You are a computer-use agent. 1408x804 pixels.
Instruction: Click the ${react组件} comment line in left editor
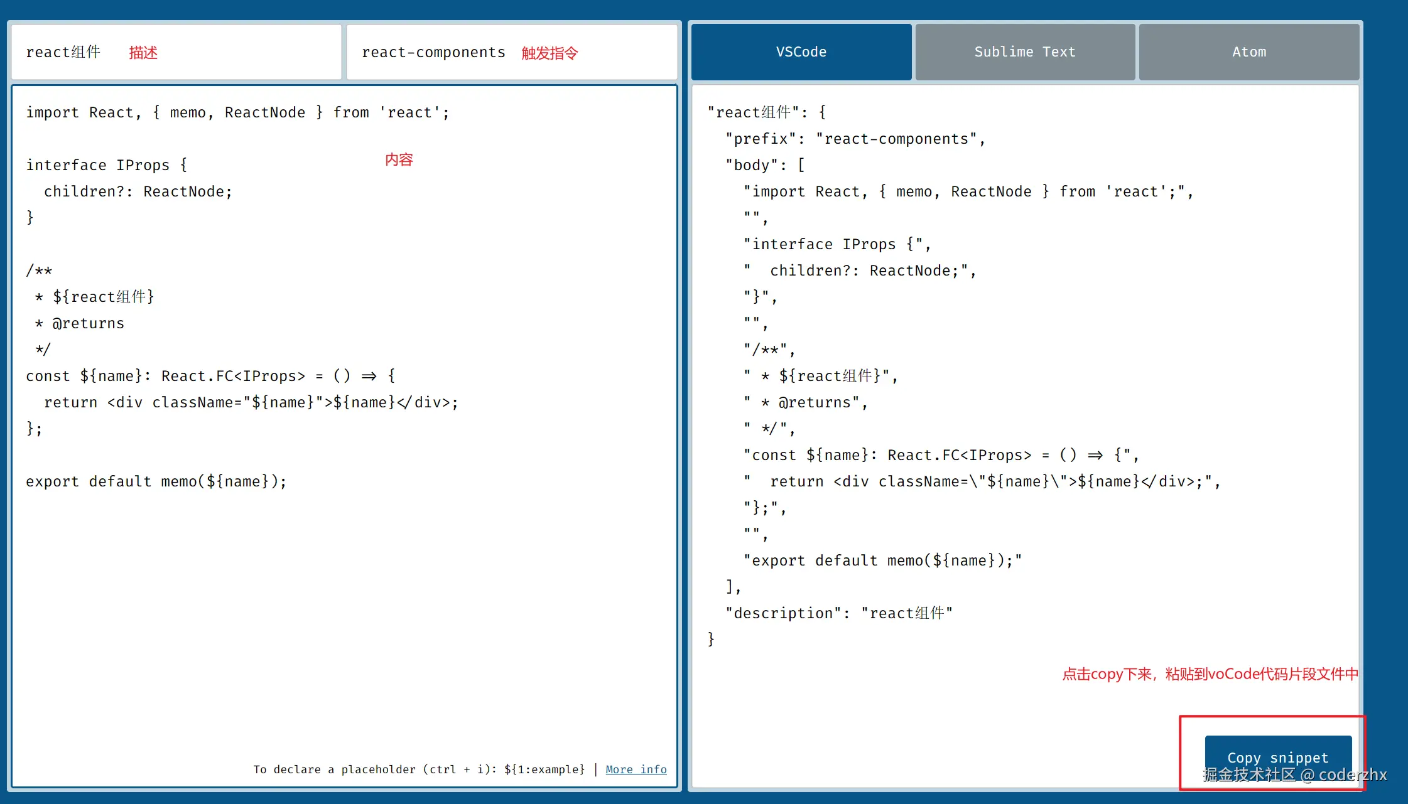[103, 297]
